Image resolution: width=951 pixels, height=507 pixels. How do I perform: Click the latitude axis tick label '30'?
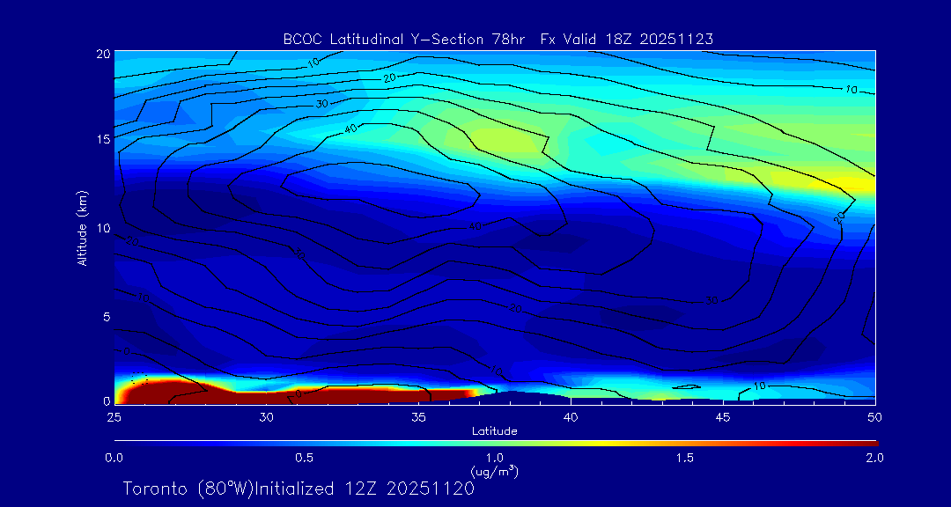tap(266, 416)
